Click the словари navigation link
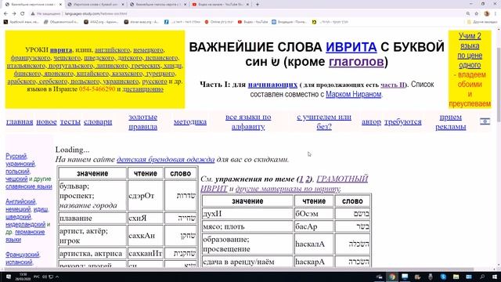The height and width of the screenshot is (282, 501). click(98, 122)
